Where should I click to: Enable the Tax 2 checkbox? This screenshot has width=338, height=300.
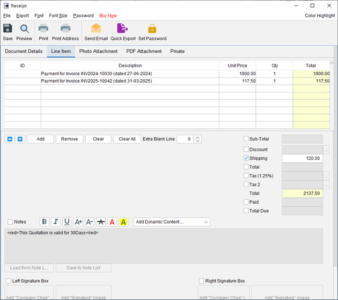point(246,184)
